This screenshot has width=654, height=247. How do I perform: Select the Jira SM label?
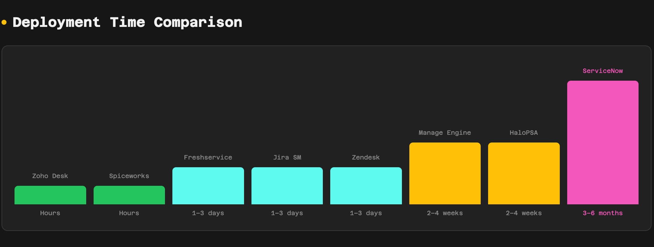[287, 157]
